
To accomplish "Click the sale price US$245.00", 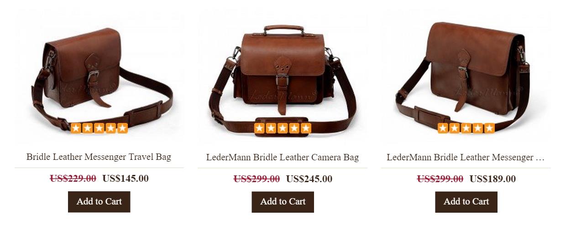I will point(309,179).
